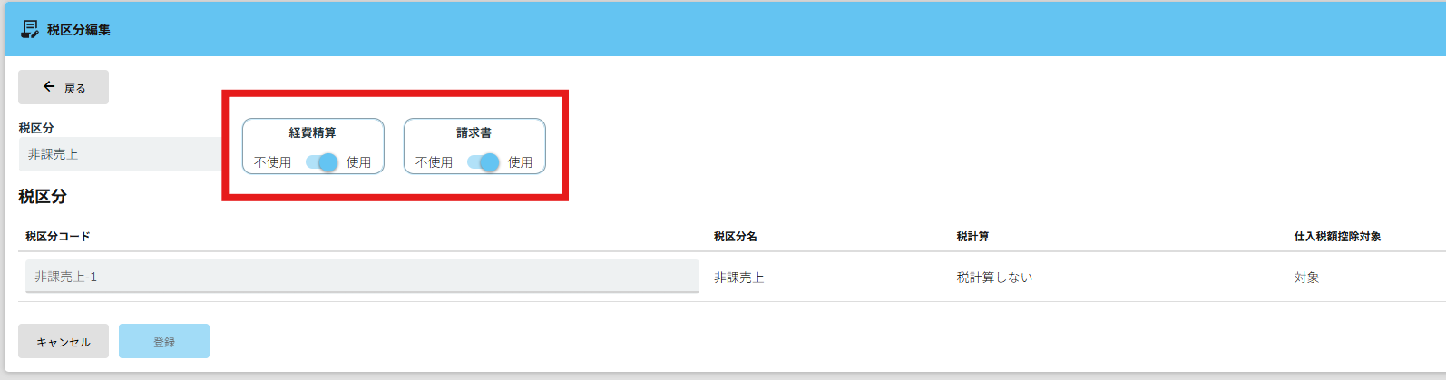
Task: Select 使用 label under 請求書
Action: pos(520,162)
